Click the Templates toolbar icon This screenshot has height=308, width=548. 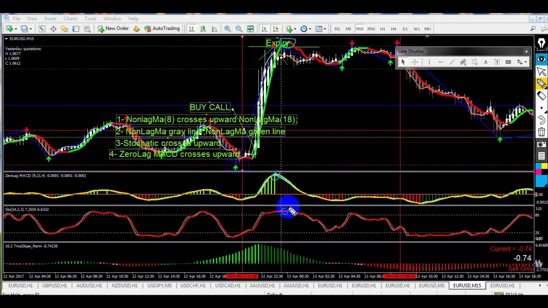319,29
